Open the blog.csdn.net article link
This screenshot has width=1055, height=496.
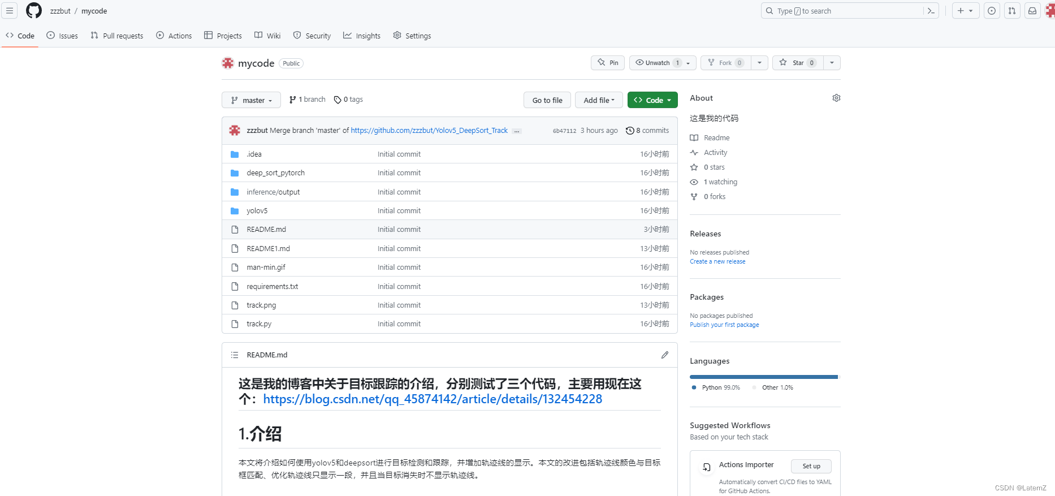click(433, 399)
